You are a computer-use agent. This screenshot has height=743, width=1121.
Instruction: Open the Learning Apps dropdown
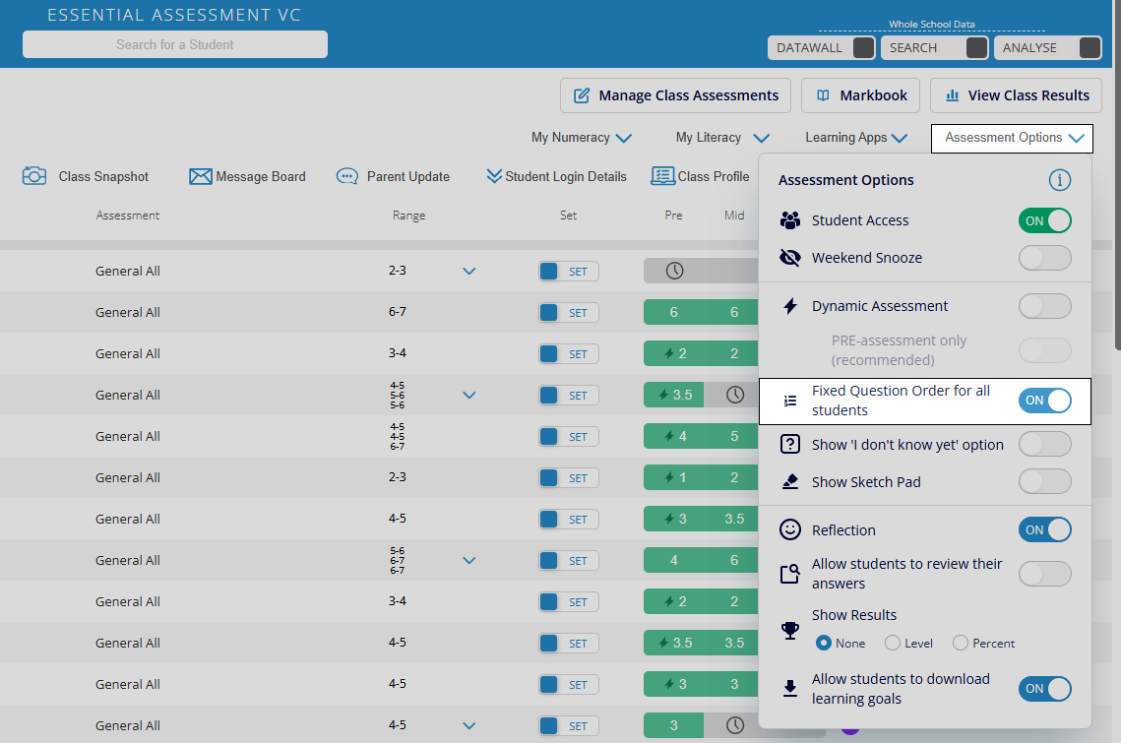click(856, 138)
